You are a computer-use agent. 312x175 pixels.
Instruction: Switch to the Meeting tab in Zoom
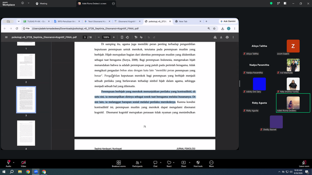[x=41, y=3]
